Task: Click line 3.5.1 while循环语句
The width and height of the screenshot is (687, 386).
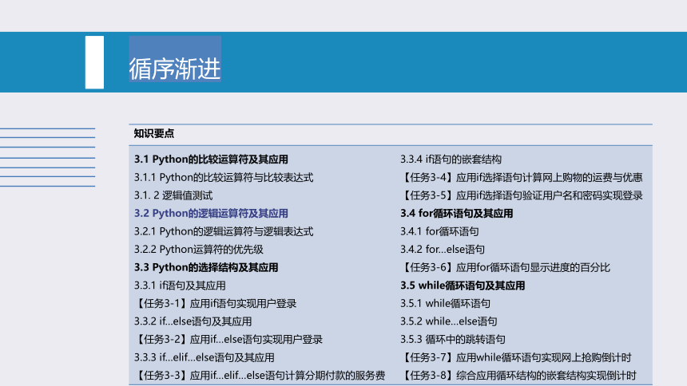Action: pos(445,303)
